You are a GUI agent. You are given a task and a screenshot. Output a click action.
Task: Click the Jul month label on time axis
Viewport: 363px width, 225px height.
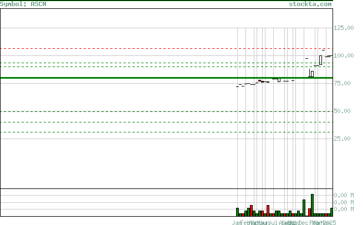tap(273, 223)
